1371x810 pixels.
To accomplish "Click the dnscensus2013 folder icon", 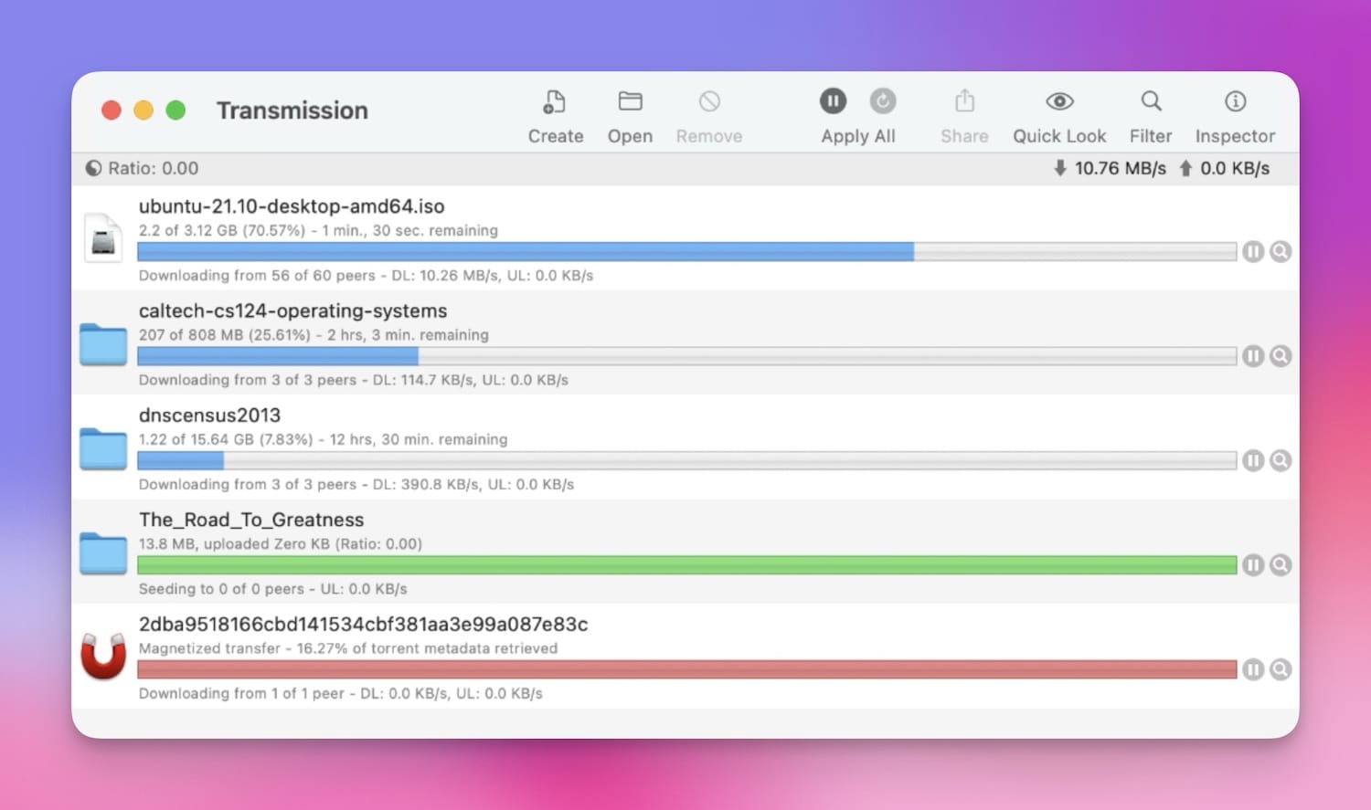I will click(x=103, y=448).
